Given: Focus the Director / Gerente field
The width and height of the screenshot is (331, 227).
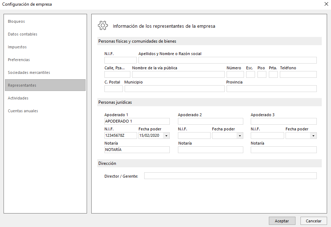Looking at the screenshot, I should [x=230, y=176].
